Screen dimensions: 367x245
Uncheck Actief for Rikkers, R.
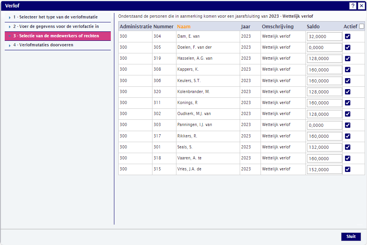click(x=348, y=136)
